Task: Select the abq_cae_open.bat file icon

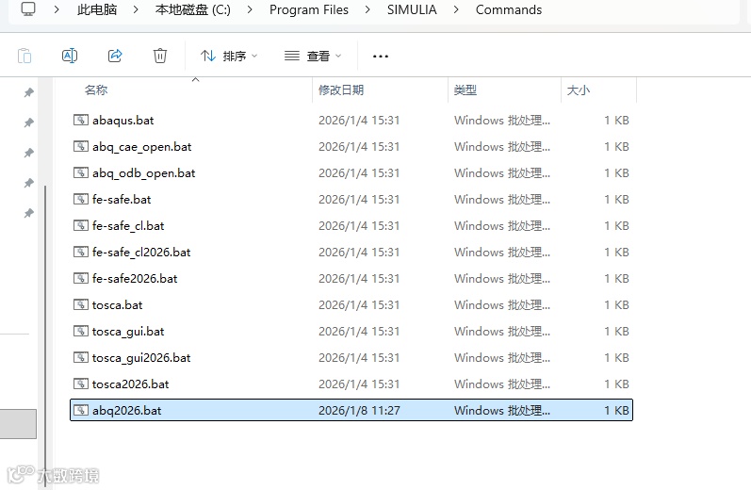Action: pyautogui.click(x=80, y=146)
